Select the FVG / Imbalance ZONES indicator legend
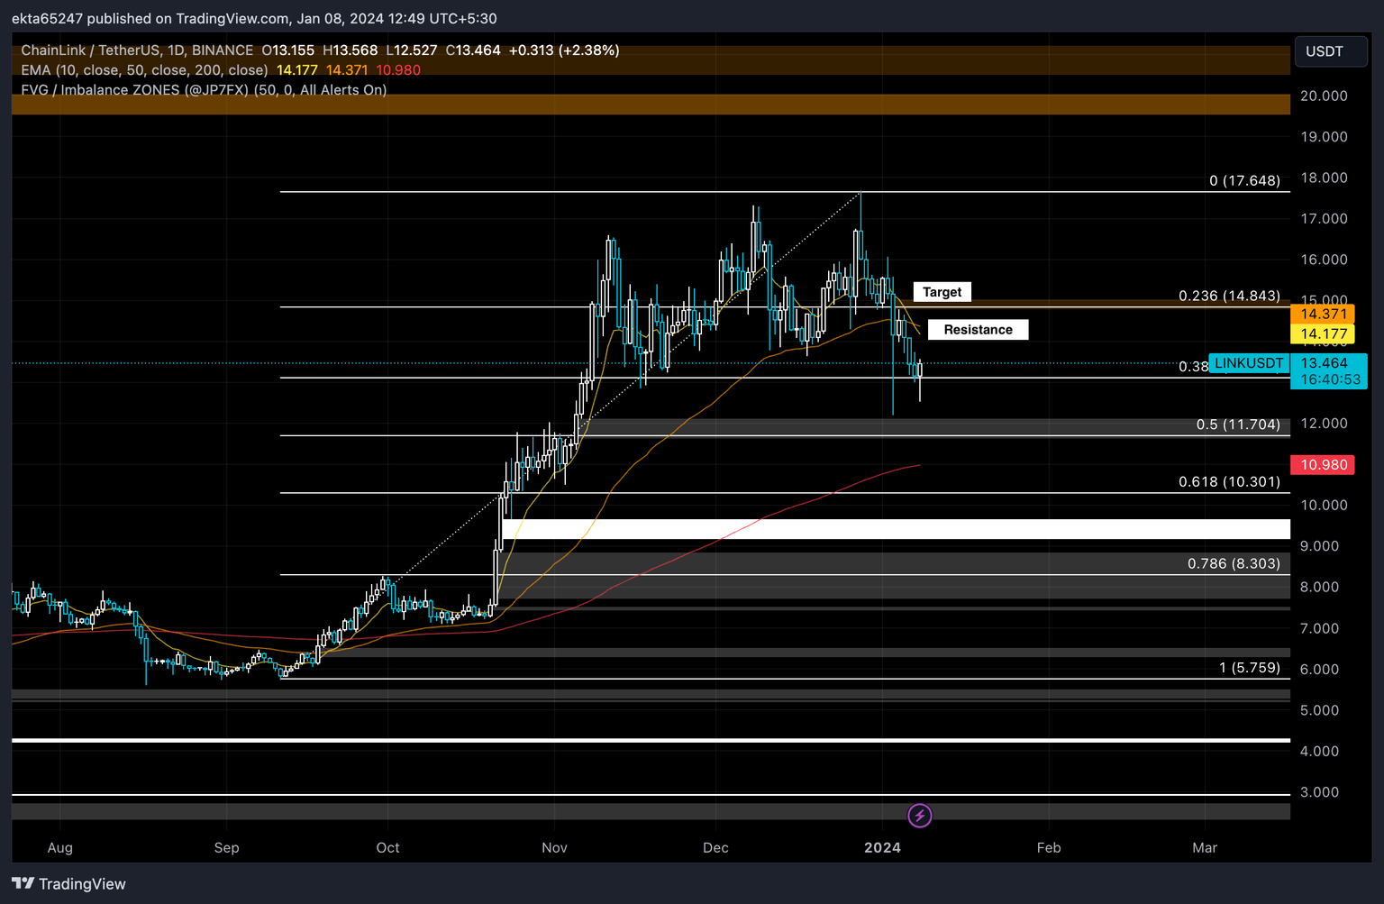 tap(204, 90)
